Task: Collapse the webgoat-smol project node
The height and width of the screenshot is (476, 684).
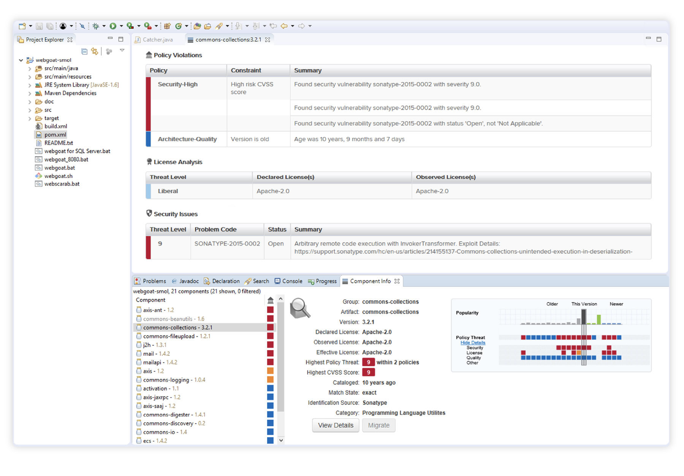Action: pyautogui.click(x=21, y=60)
